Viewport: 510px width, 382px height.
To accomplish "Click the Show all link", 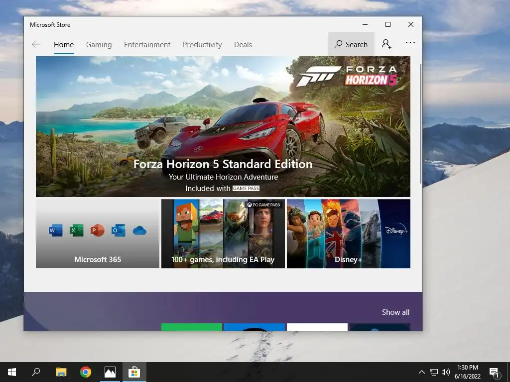I will 395,312.
